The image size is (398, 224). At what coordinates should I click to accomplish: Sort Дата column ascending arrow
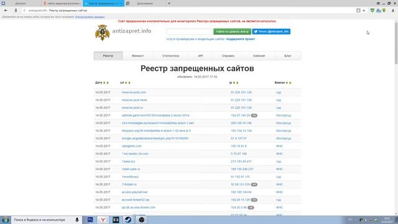pos(104,83)
